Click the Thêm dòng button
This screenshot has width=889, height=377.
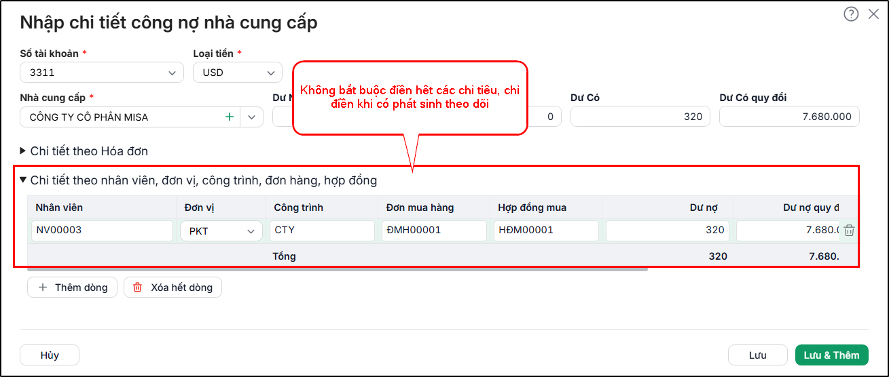pos(72,287)
